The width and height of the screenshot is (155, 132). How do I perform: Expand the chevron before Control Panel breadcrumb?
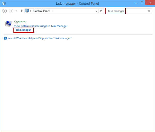[x=31, y=11]
